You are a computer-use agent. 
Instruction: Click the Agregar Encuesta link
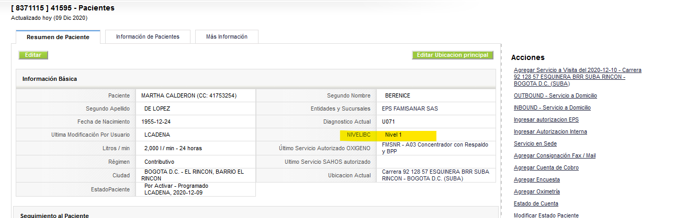point(536,179)
